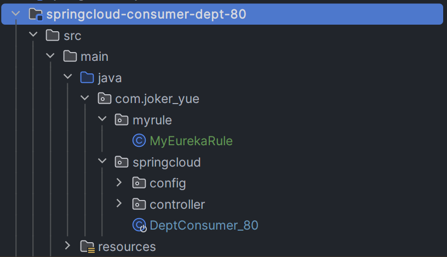Click the MyEurekaRule class icon
The width and height of the screenshot is (447, 257).
[x=139, y=141]
